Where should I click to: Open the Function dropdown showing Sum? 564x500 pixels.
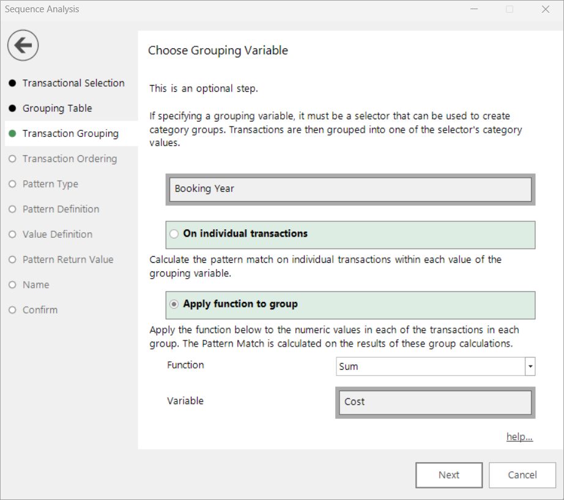[436, 366]
